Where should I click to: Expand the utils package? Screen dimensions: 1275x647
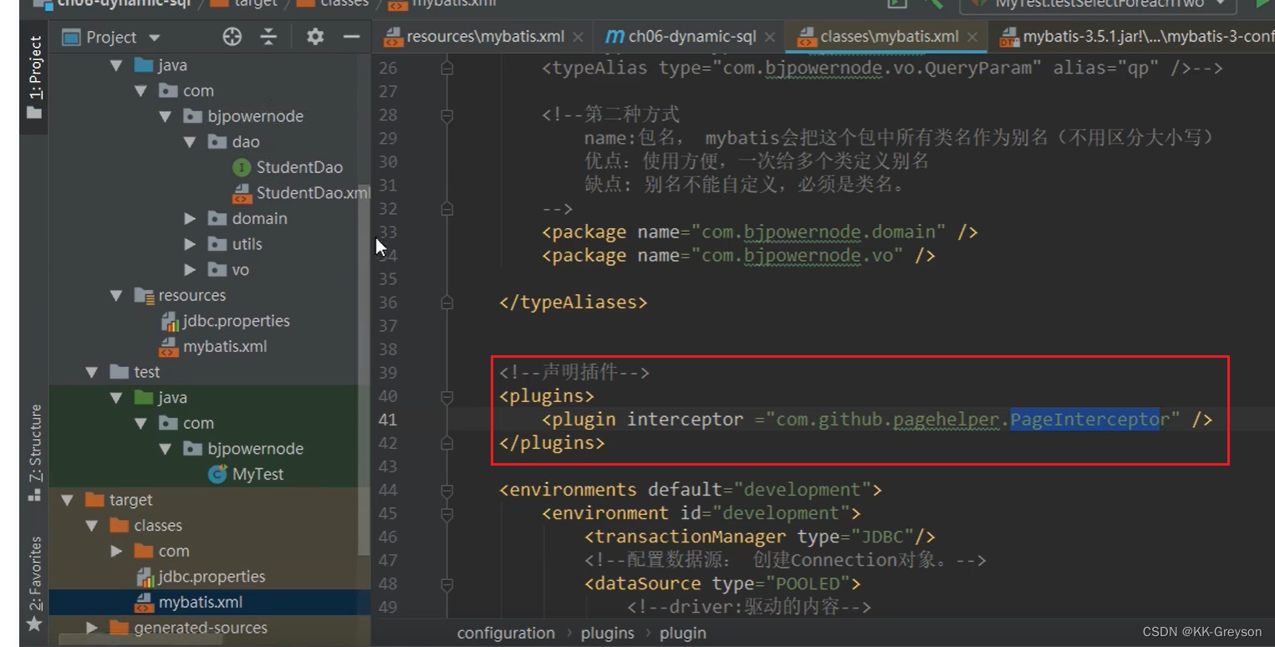(x=190, y=244)
